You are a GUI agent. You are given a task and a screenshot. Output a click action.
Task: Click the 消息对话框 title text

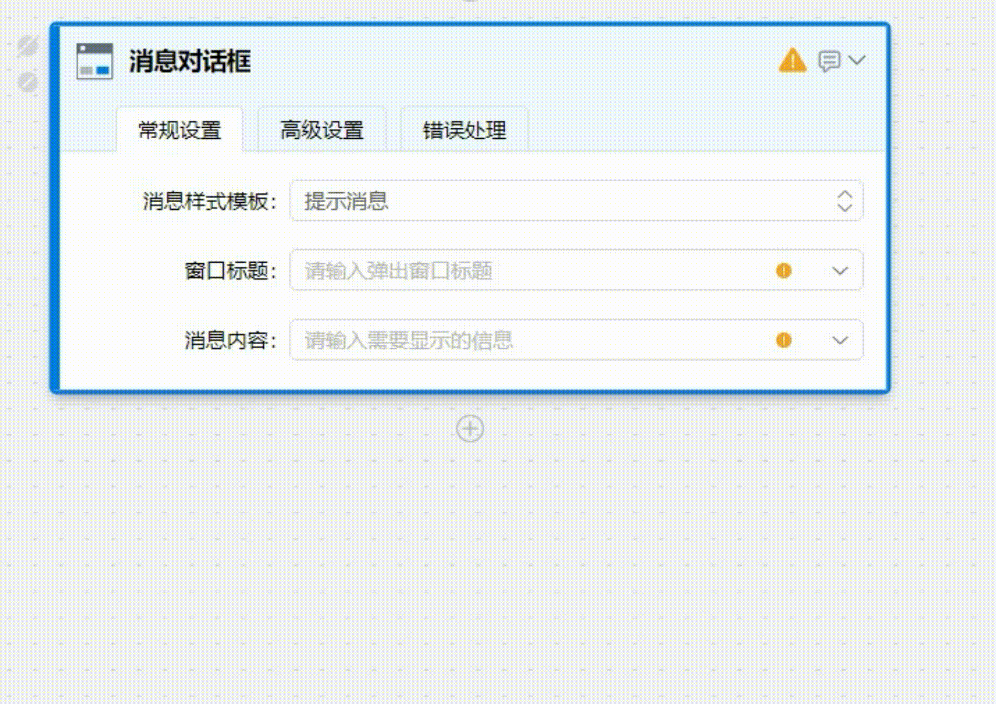pos(190,61)
